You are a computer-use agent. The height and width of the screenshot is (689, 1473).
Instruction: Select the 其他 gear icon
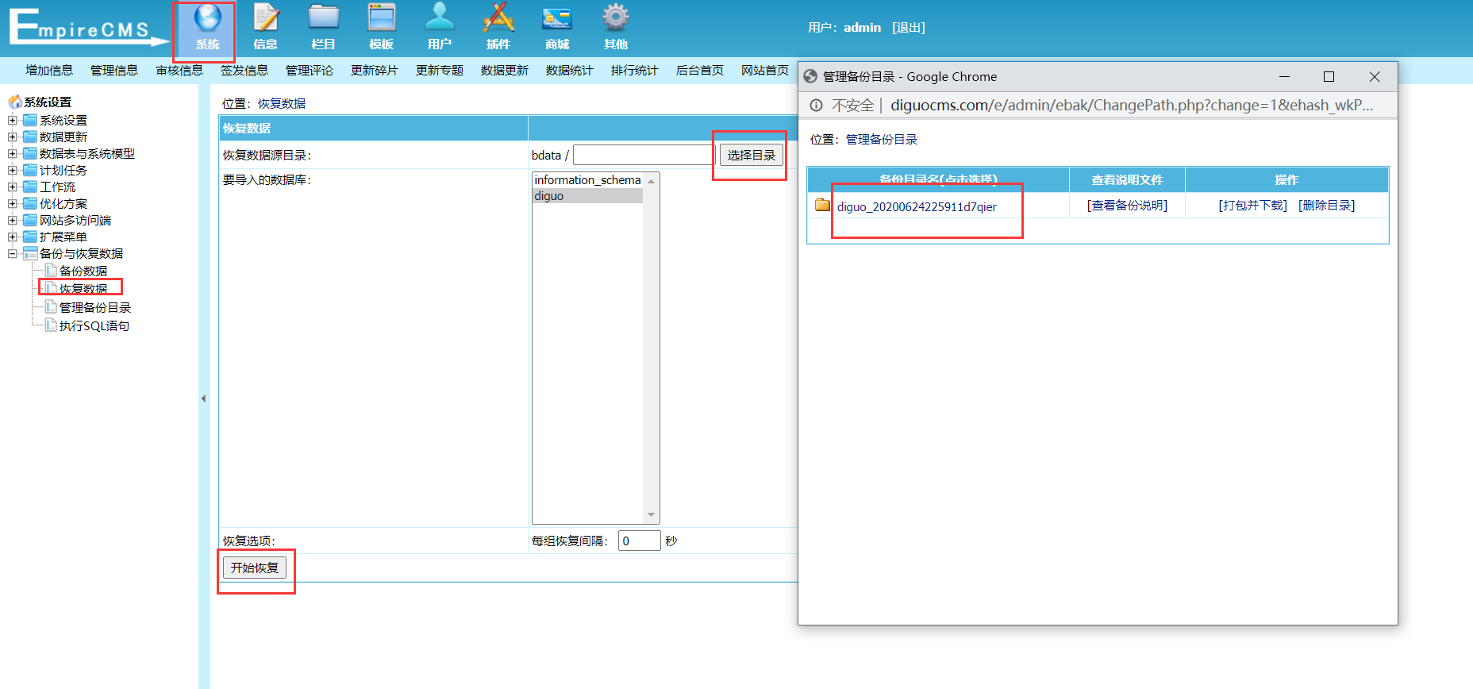click(x=615, y=19)
